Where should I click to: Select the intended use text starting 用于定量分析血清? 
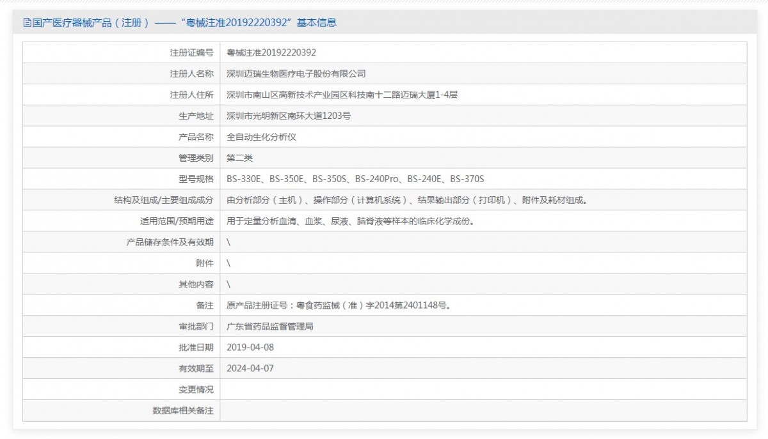(x=353, y=221)
